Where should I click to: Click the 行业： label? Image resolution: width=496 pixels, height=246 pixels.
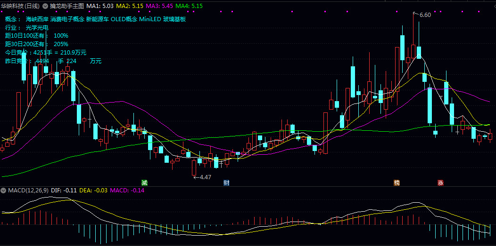pos(13,28)
